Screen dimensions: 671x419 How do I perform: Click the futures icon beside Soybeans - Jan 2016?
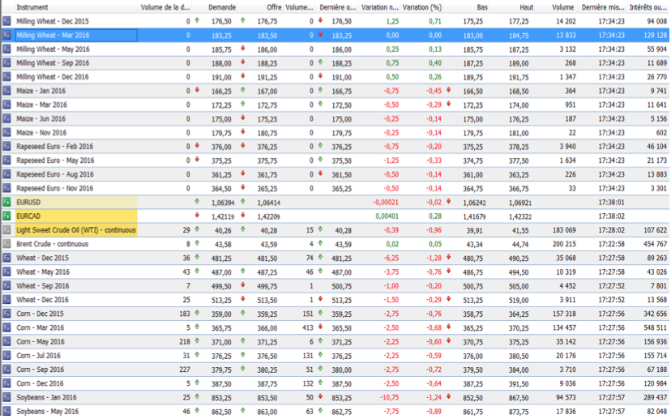(x=6, y=396)
